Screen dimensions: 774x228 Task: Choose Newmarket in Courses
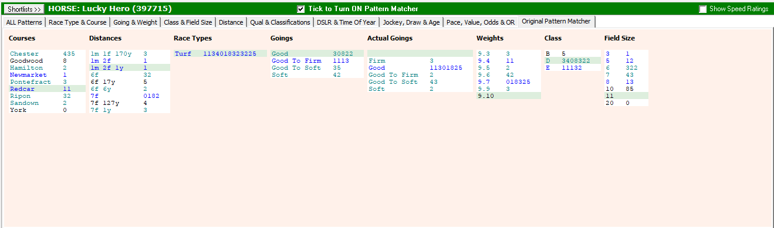coord(47,75)
